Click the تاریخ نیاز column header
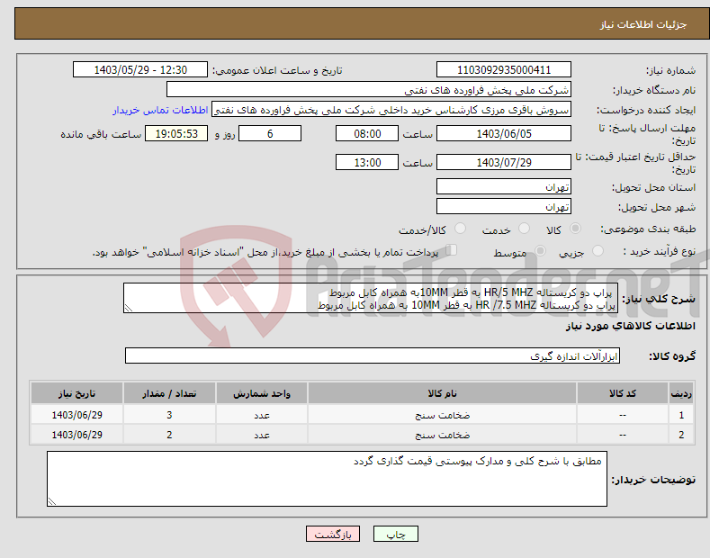 (x=77, y=393)
